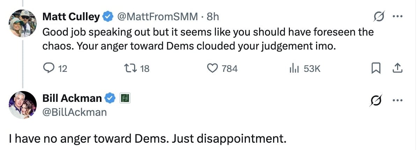The width and height of the screenshot is (417, 150).
Task: Open more options menu on Bill Ackman's post
Action: (x=397, y=100)
